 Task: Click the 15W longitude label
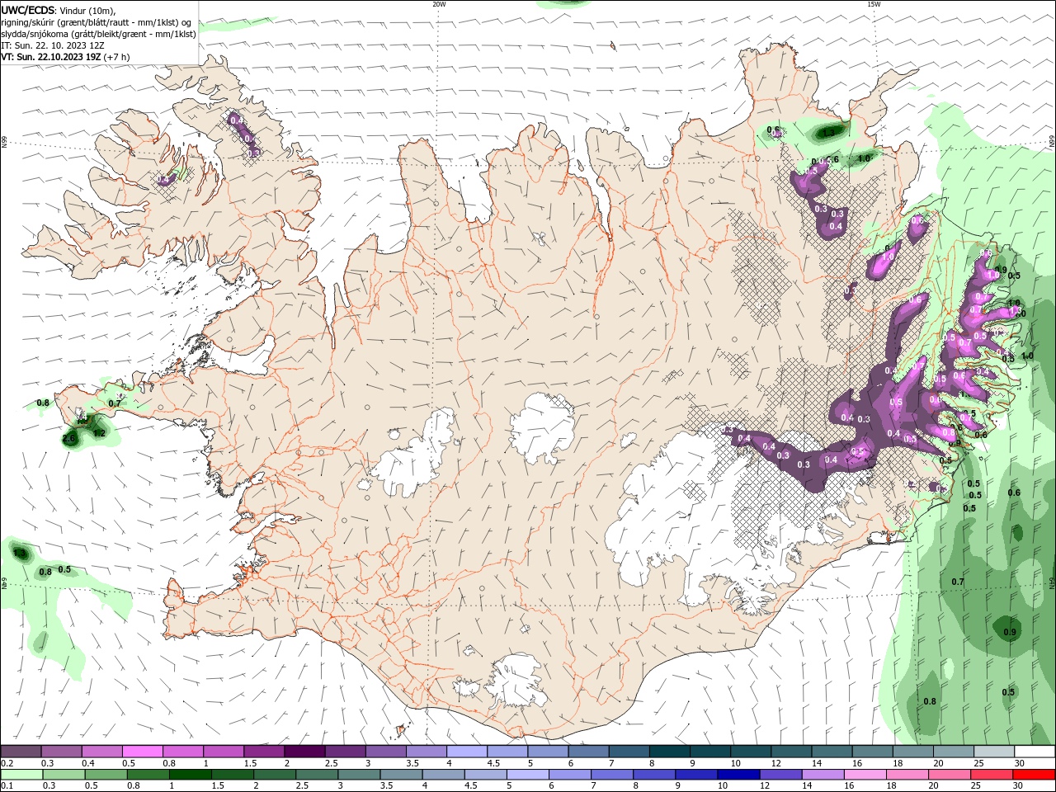(873, 4)
